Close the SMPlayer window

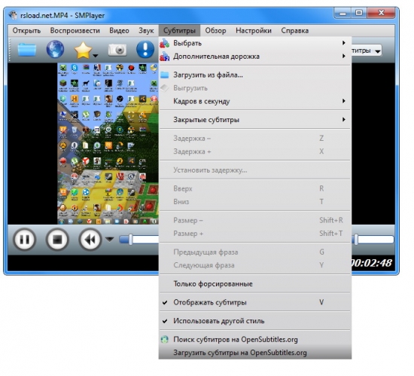(x=382, y=13)
